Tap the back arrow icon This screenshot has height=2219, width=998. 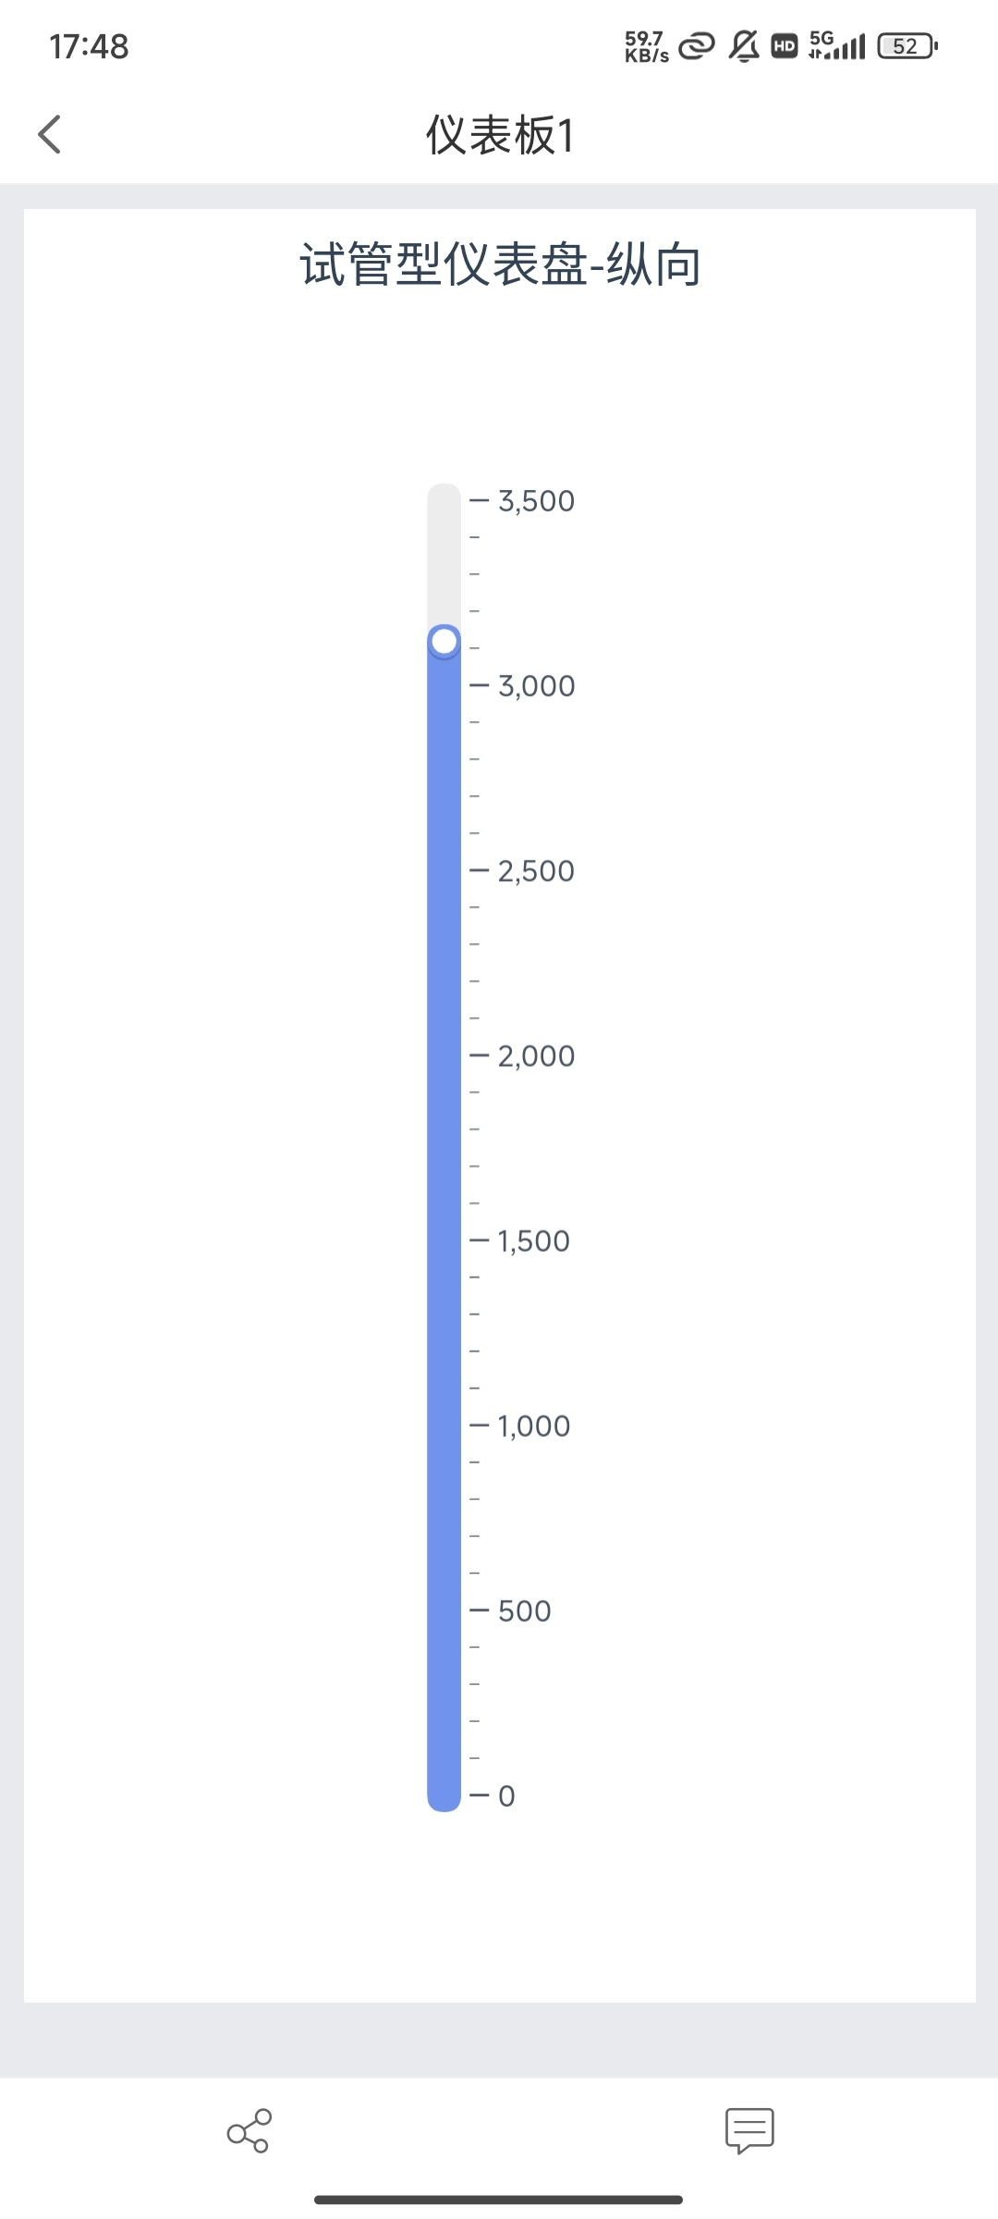click(x=51, y=135)
